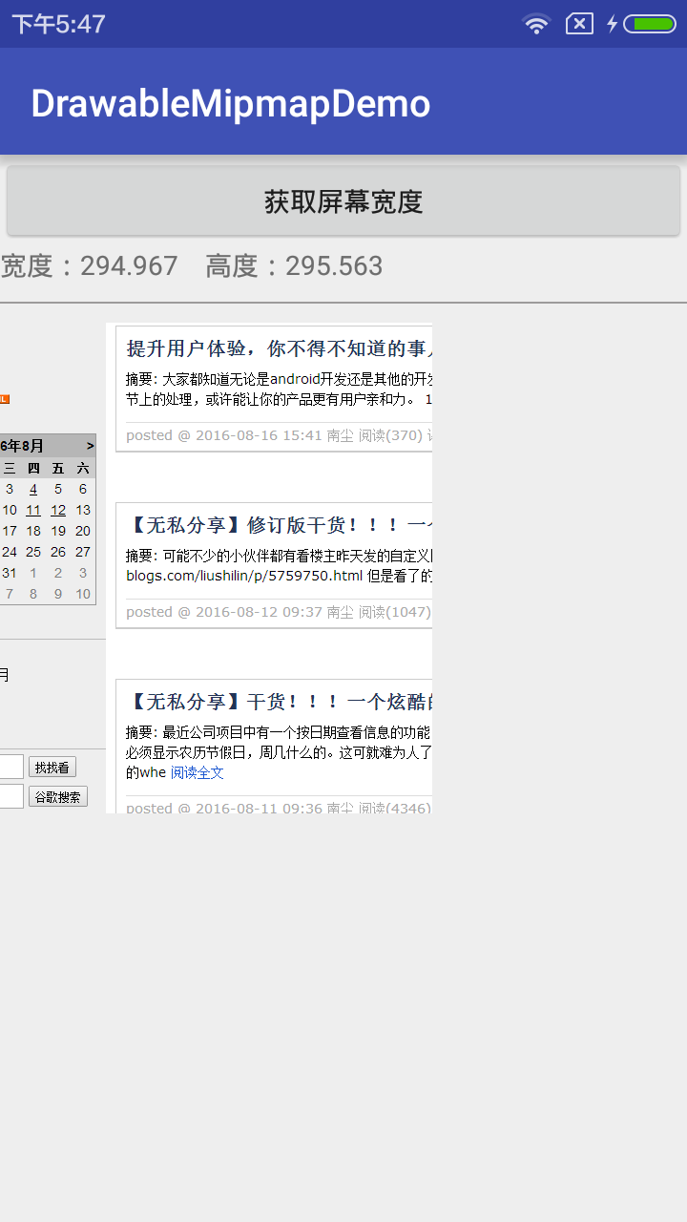Viewport: 687px width, 1222px height.
Task: Tap the 宽度：294.967 value
Action: tap(89, 265)
